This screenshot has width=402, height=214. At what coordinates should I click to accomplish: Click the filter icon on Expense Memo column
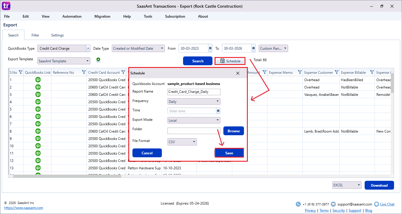(x=300, y=72)
